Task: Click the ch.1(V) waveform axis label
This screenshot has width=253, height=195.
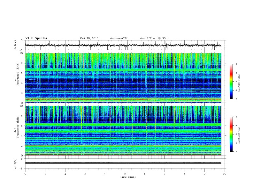Action: [x=15, y=45]
